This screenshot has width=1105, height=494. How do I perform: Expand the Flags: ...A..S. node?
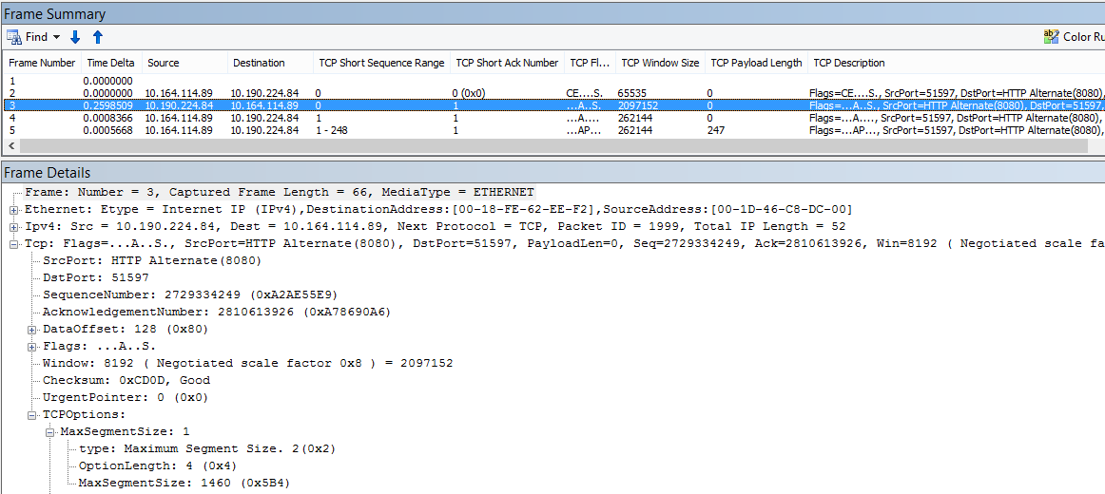31,346
